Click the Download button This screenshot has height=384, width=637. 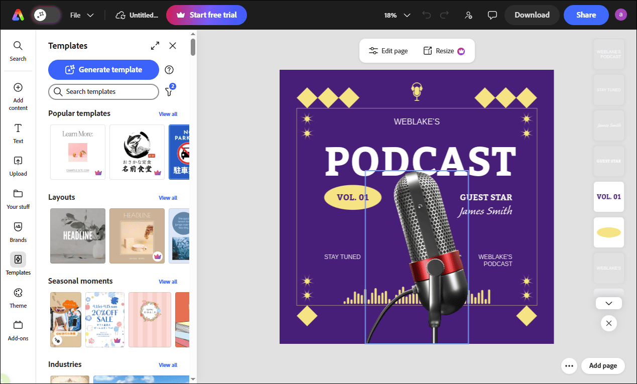point(532,15)
